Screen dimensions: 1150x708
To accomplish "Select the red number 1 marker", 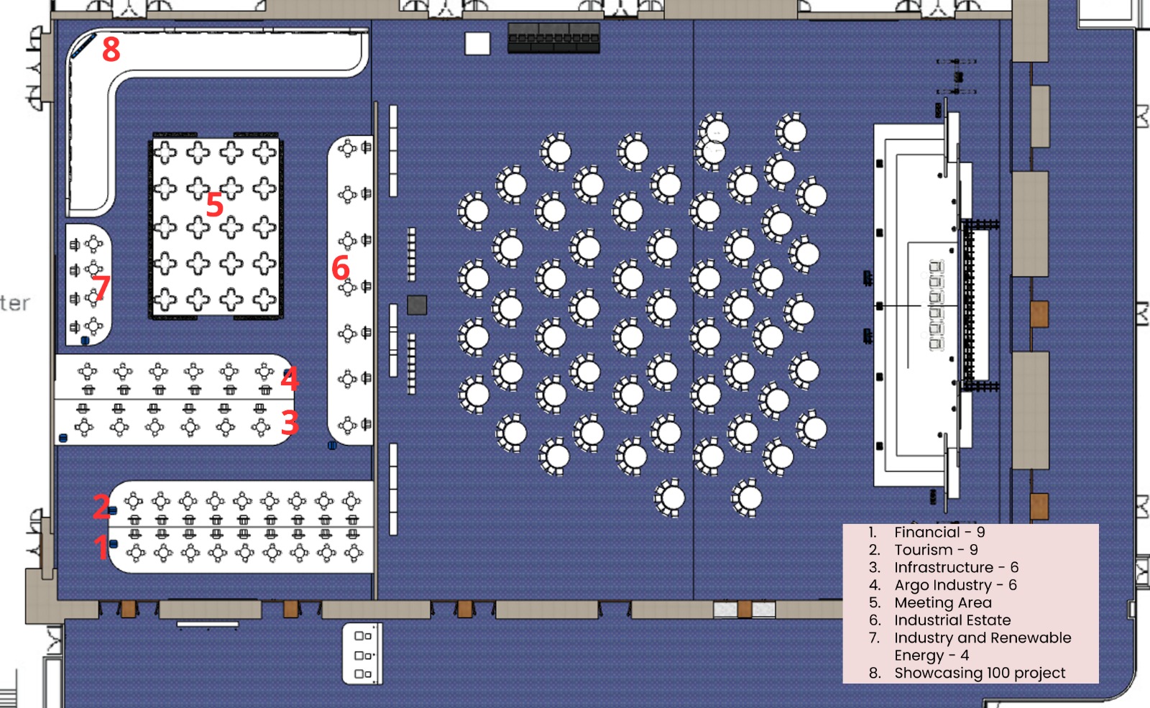I will pyautogui.click(x=101, y=548).
